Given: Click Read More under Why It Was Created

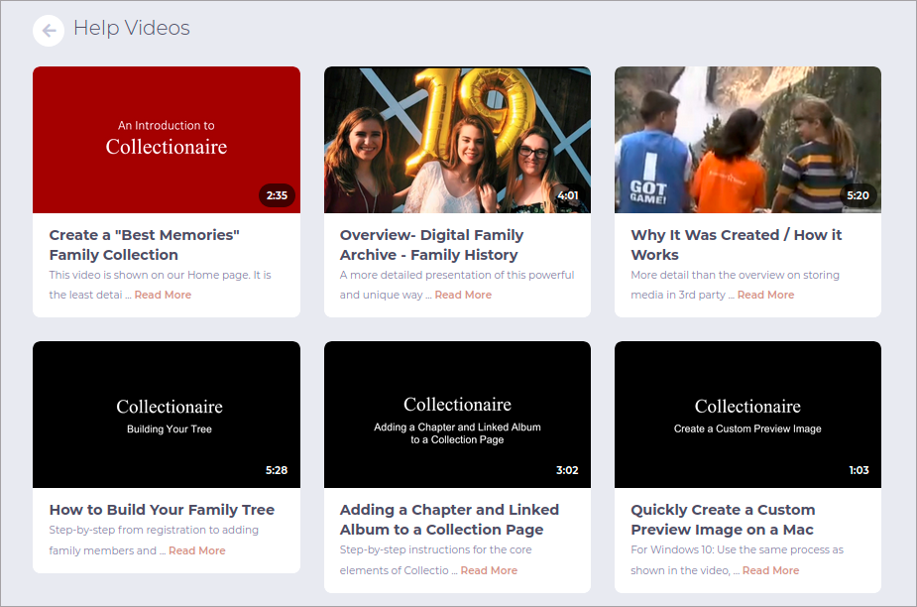Looking at the screenshot, I should pyautogui.click(x=765, y=295).
